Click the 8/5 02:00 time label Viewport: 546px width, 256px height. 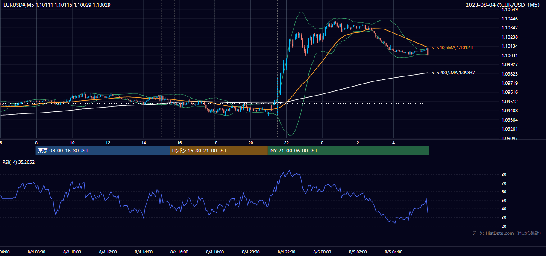tap(358, 252)
